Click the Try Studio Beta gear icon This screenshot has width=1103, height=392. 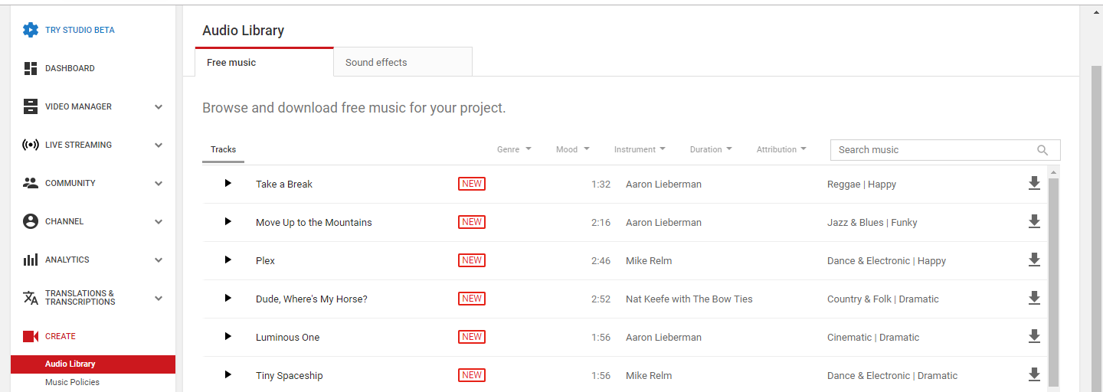click(31, 30)
